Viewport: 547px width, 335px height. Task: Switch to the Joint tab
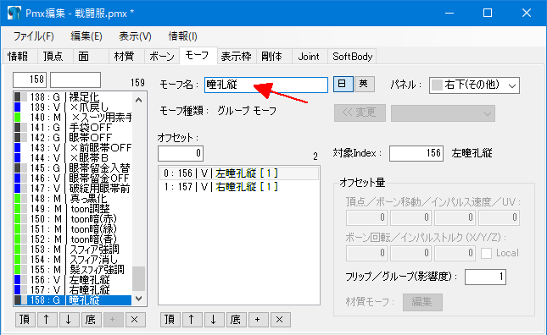pos(309,57)
